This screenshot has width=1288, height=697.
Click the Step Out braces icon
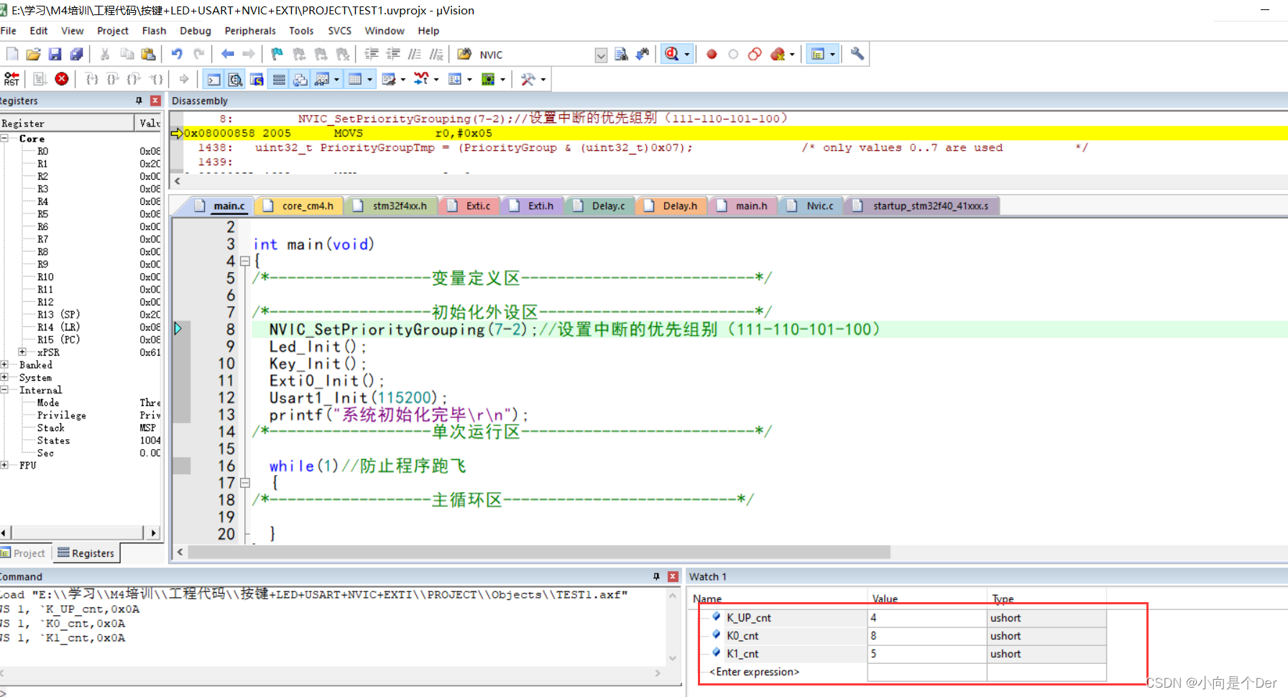click(134, 79)
